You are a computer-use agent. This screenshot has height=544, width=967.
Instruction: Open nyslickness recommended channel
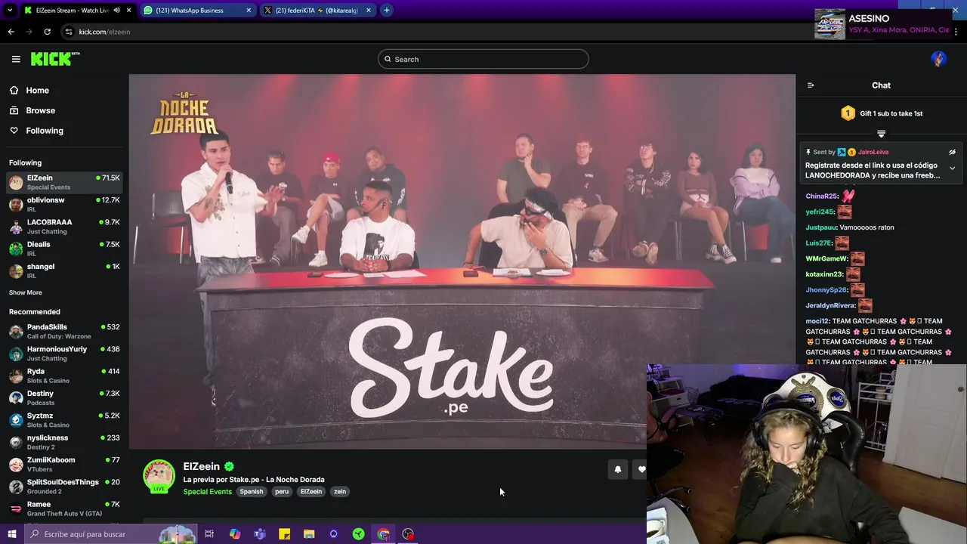click(x=64, y=442)
